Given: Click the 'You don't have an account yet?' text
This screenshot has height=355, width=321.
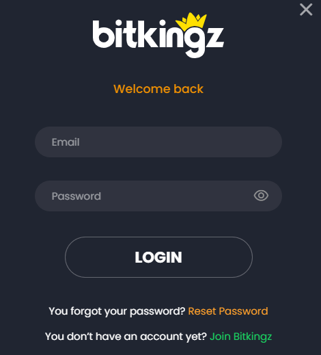Looking at the screenshot, I should point(126,337).
